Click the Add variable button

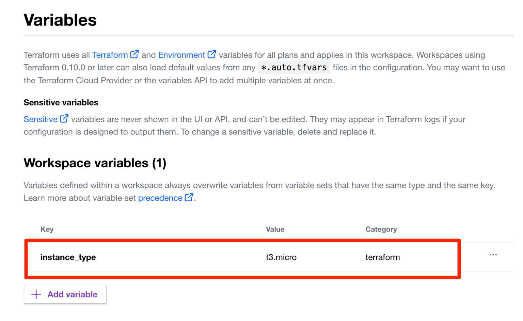pyautogui.click(x=65, y=294)
